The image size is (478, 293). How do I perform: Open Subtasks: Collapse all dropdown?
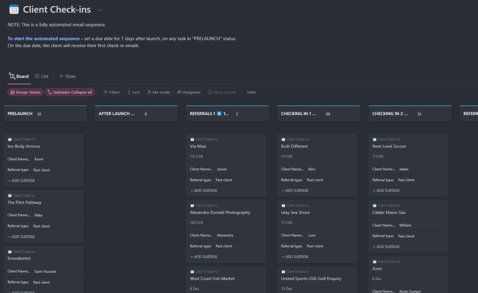tap(70, 92)
